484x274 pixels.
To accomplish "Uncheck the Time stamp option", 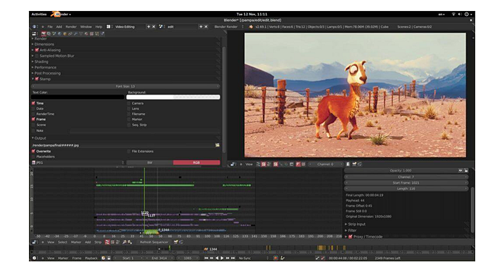I will point(33,104).
